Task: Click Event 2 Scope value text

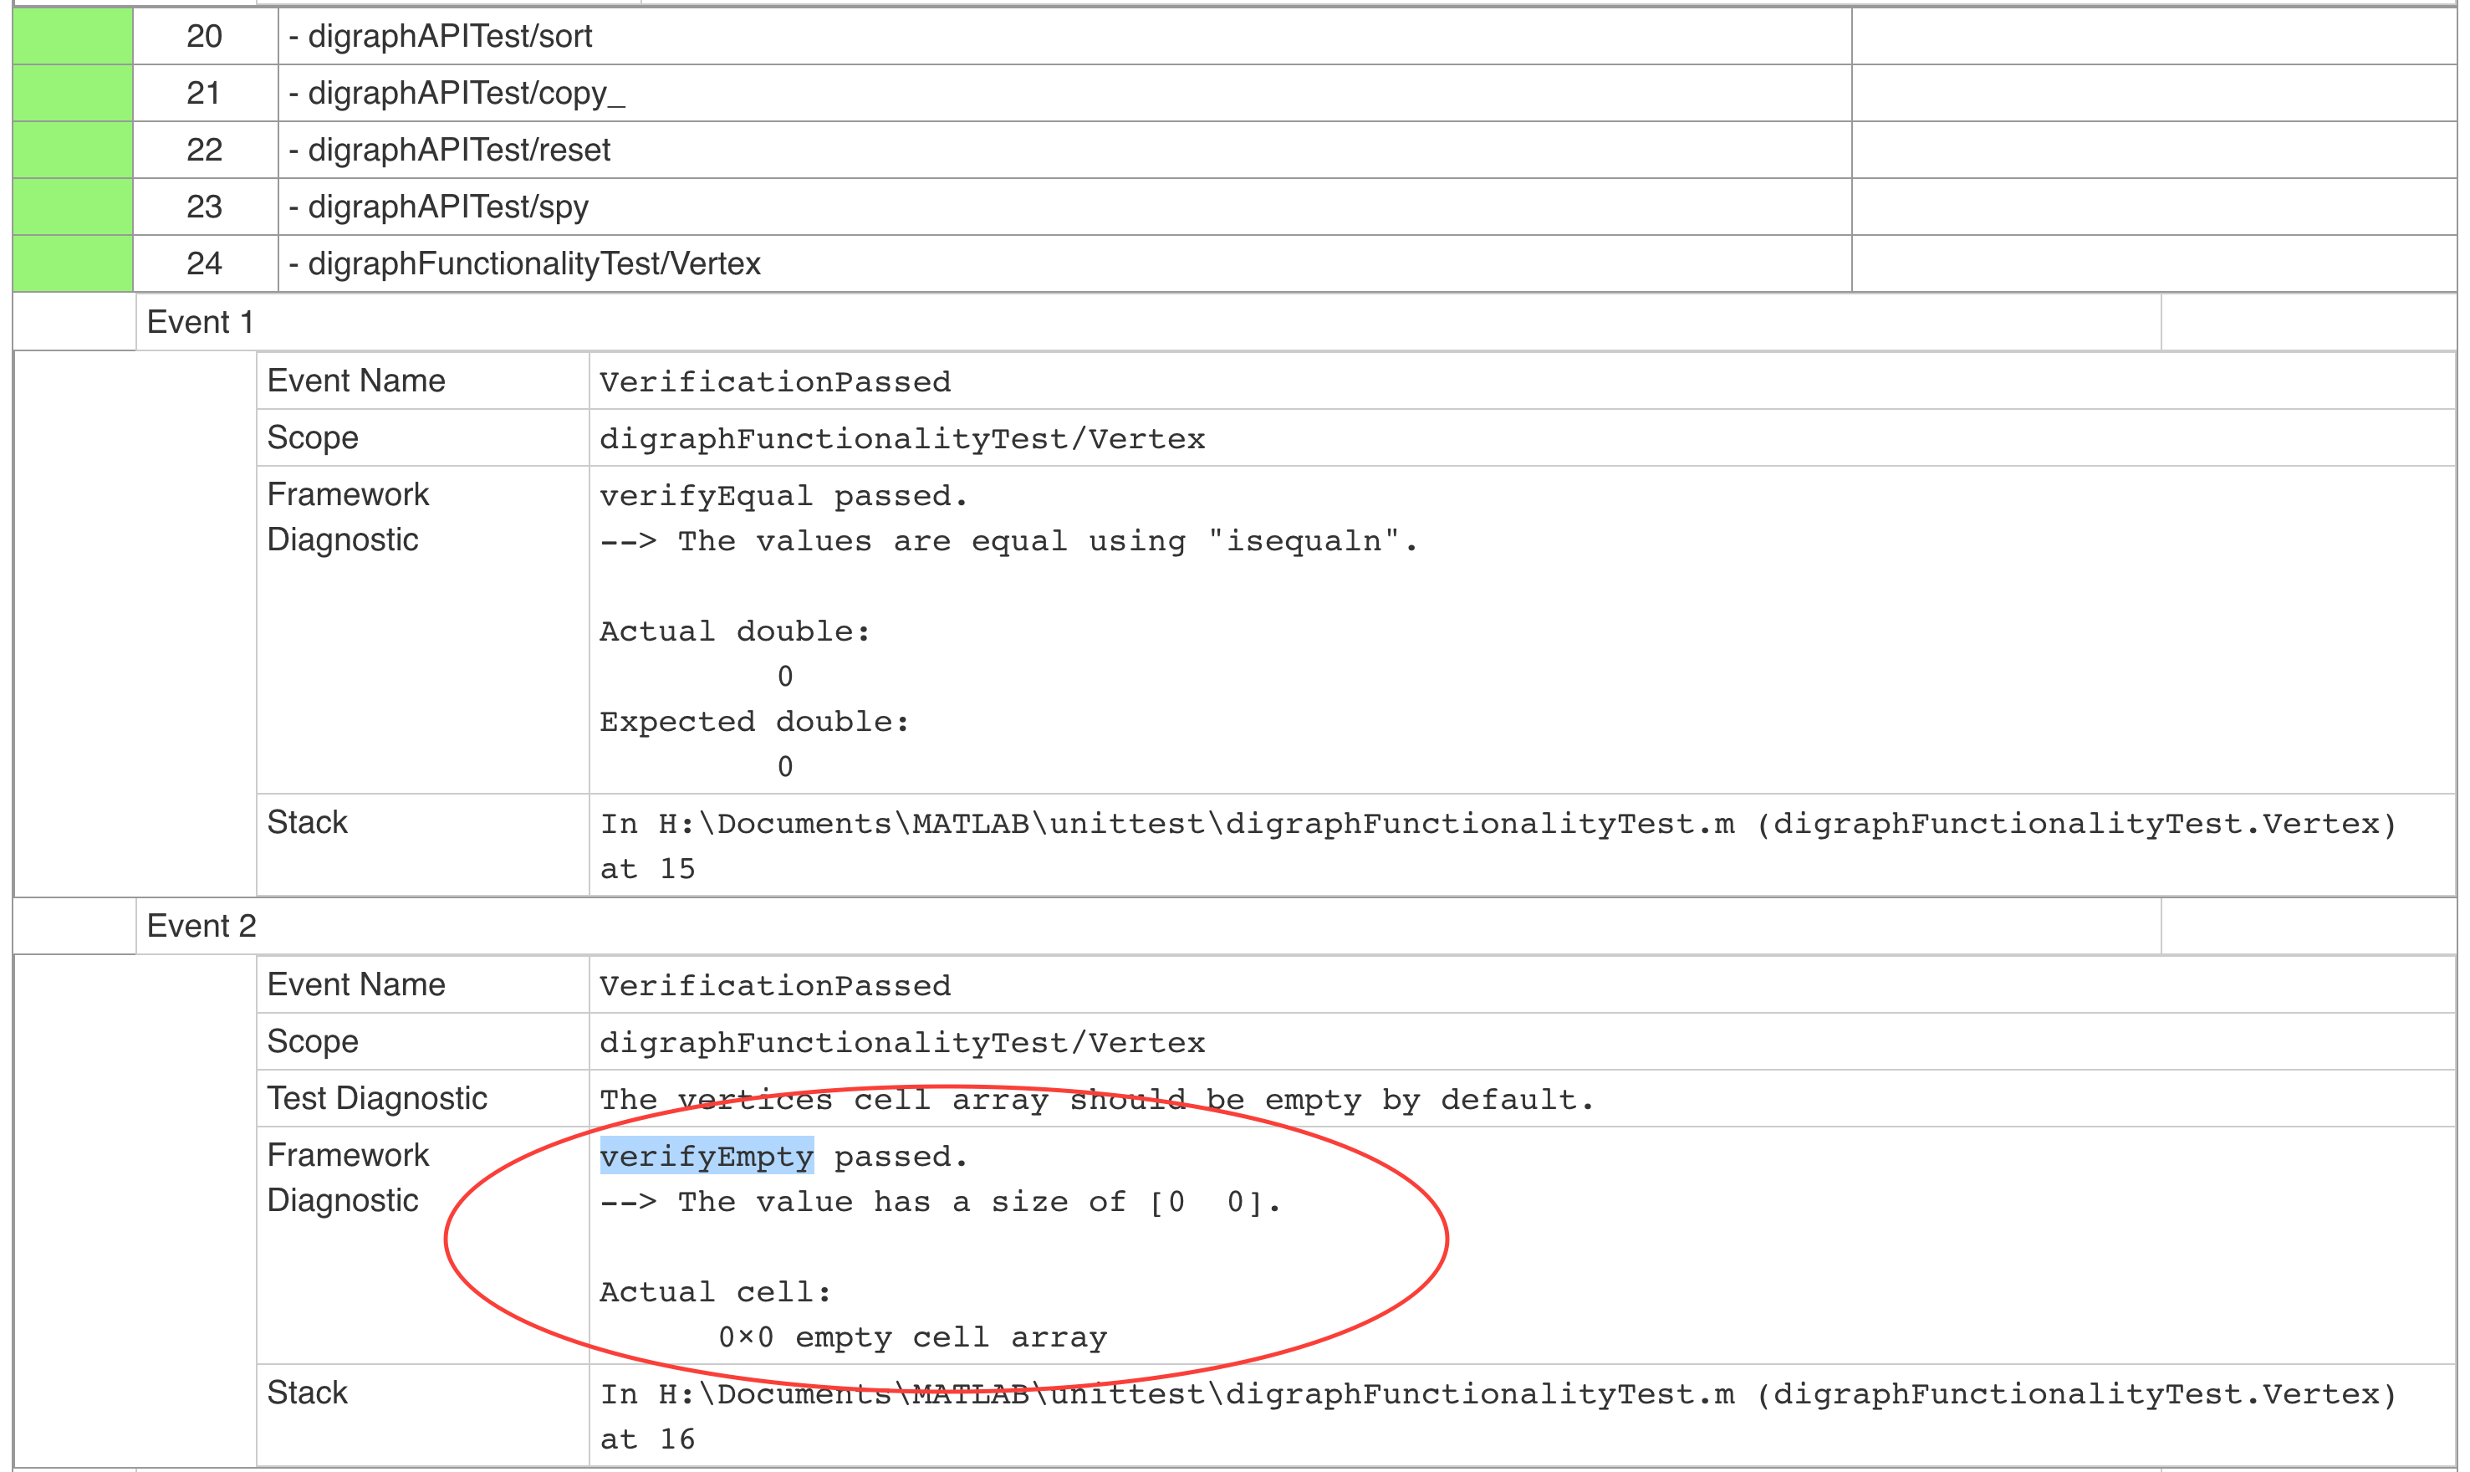Action: click(901, 1042)
